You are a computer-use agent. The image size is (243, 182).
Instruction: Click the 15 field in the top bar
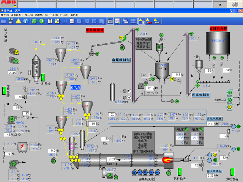[220, 5]
